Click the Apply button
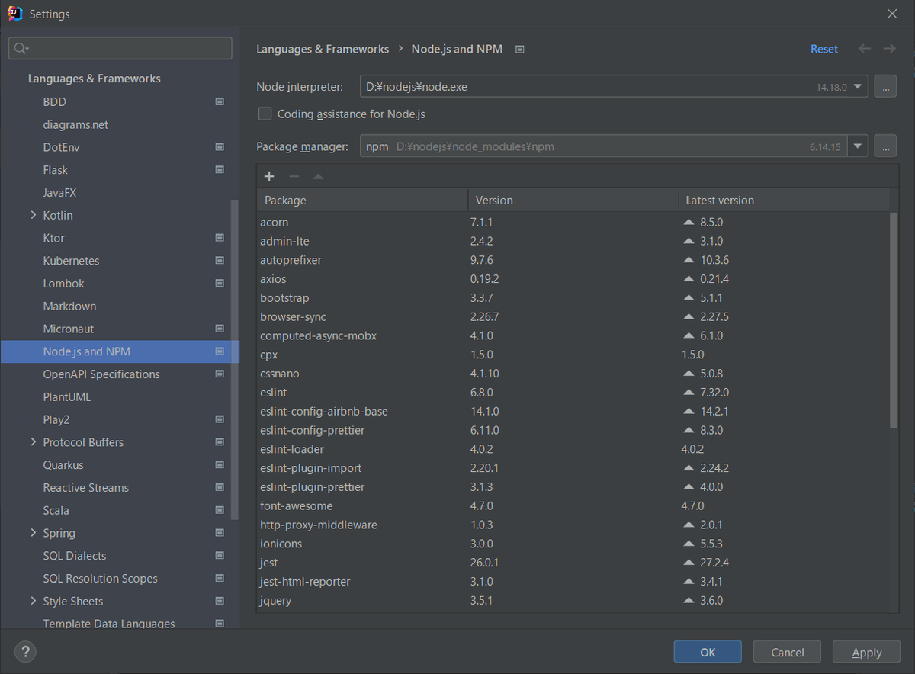The image size is (915, 674). [867, 652]
